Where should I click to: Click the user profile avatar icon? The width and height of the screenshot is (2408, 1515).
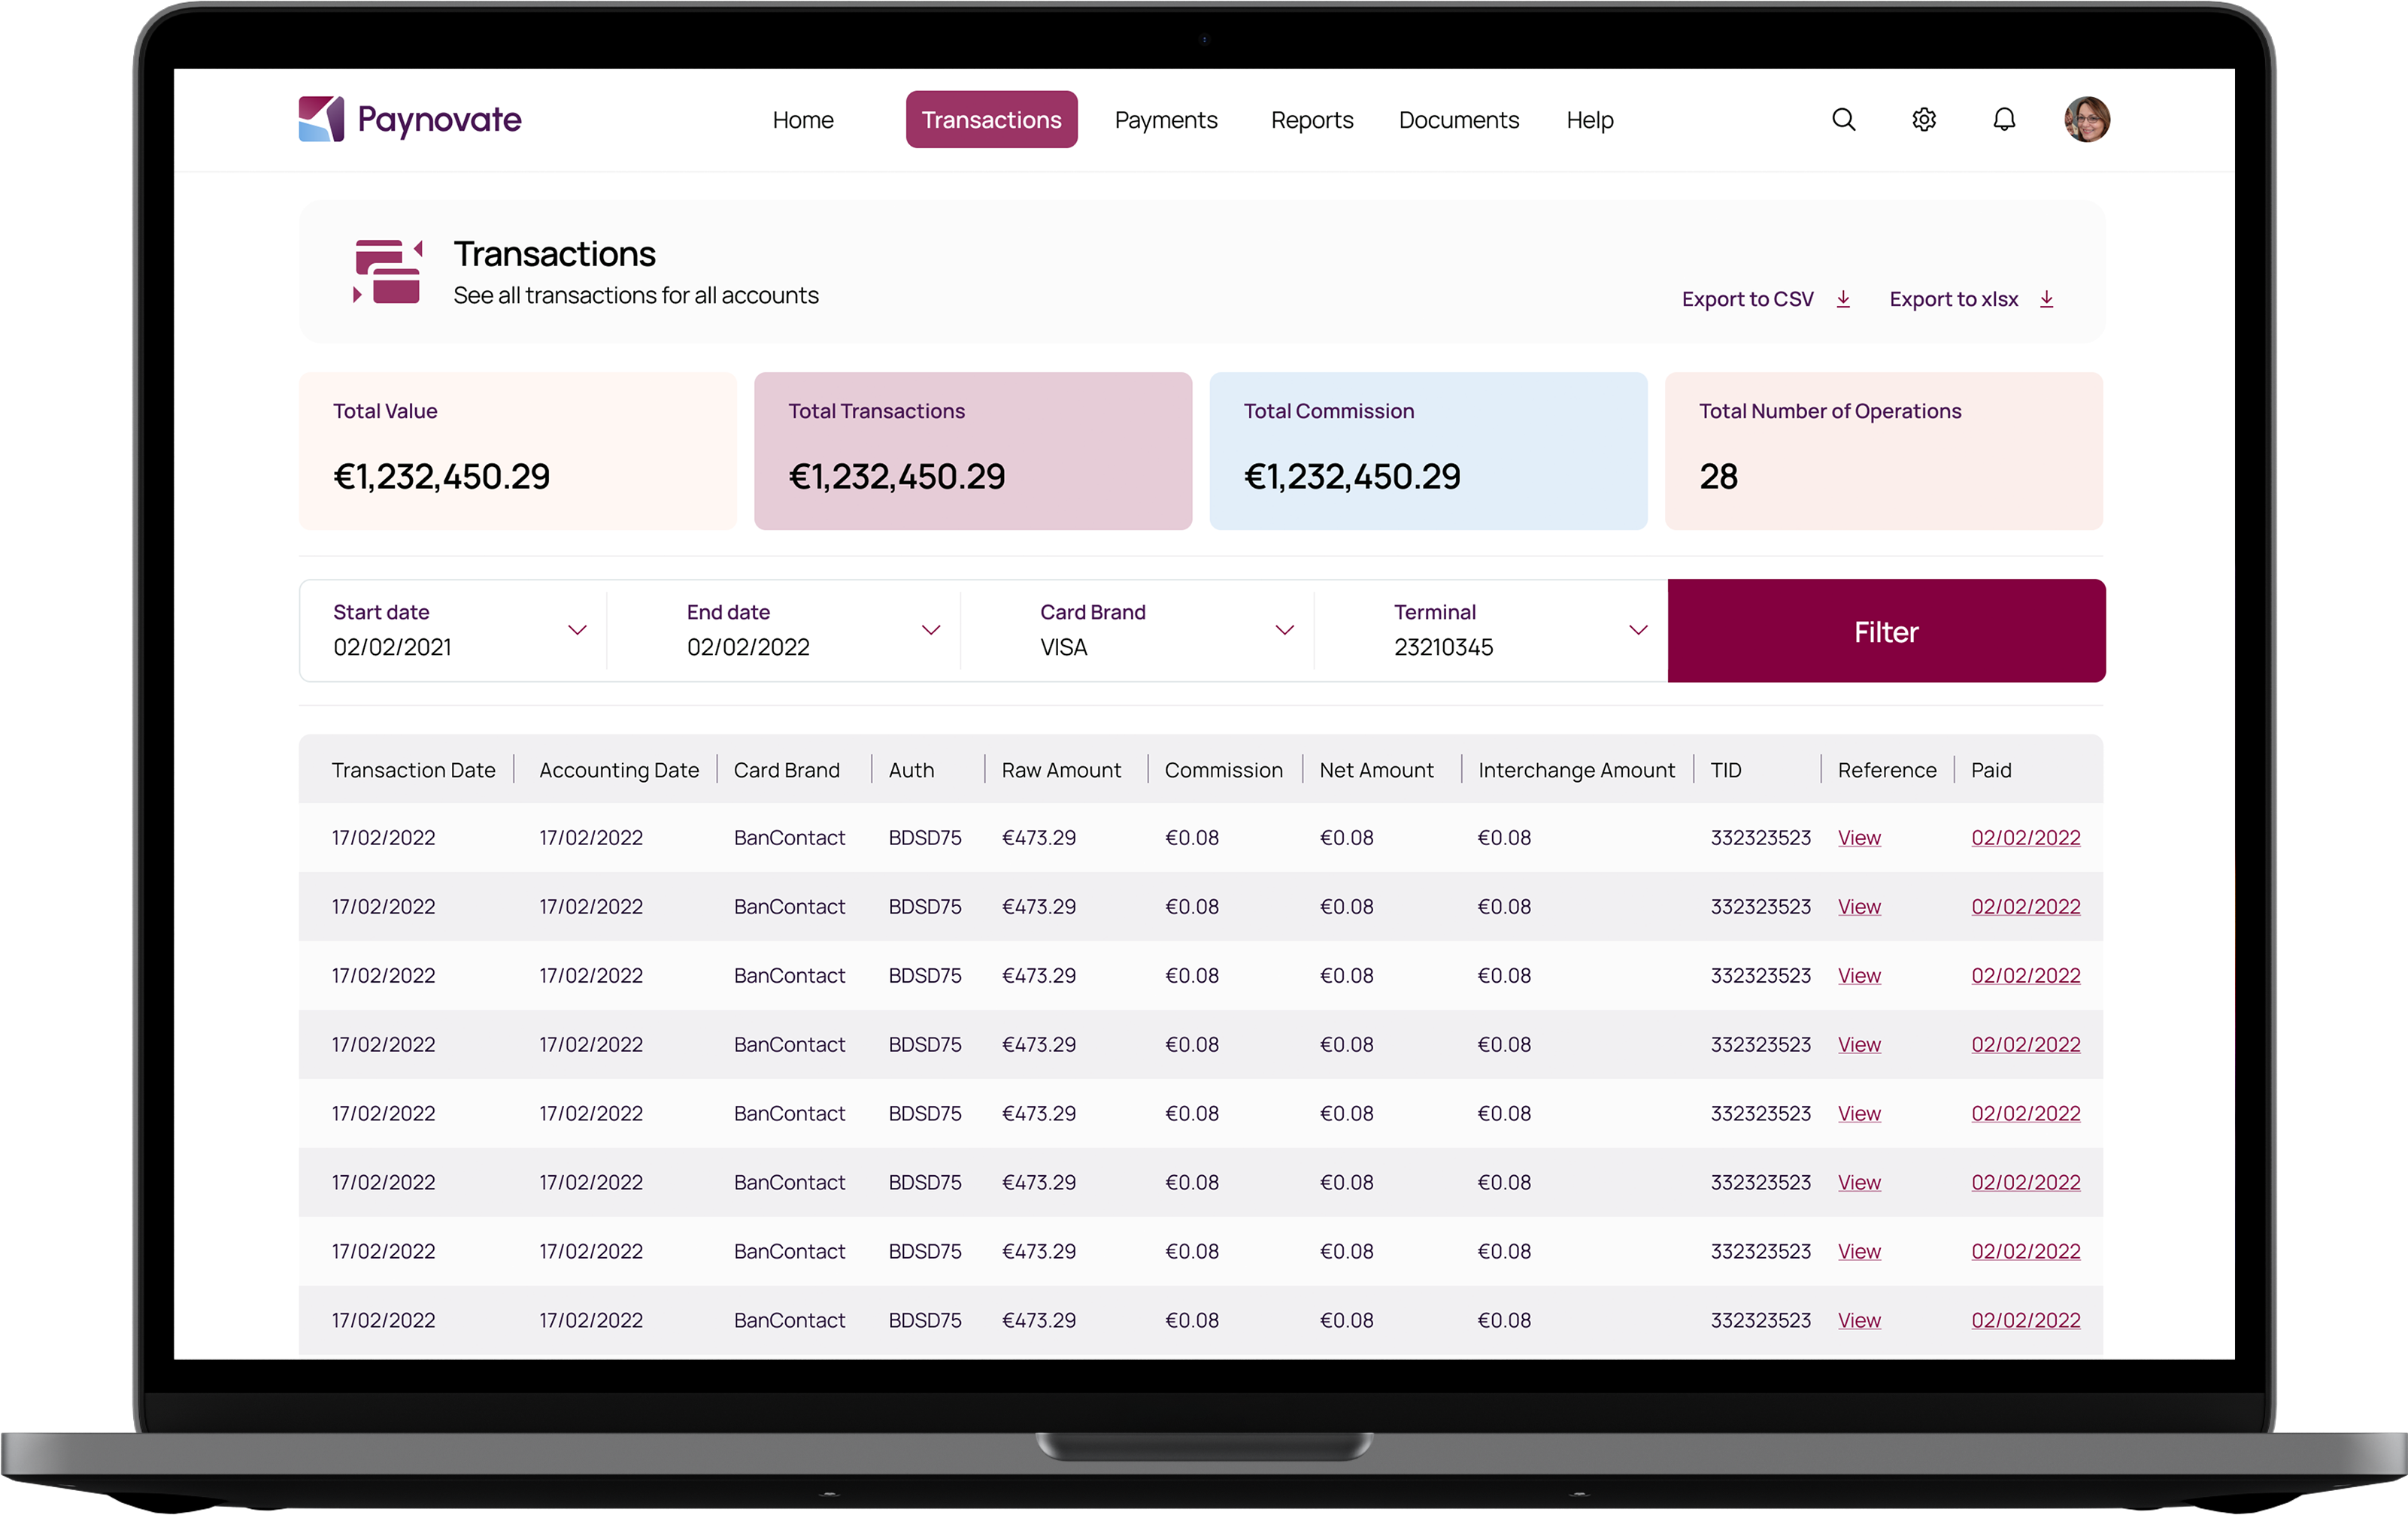pos(2087,120)
